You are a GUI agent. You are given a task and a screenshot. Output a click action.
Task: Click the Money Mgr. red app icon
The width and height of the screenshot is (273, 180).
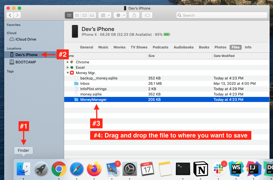click(72, 73)
